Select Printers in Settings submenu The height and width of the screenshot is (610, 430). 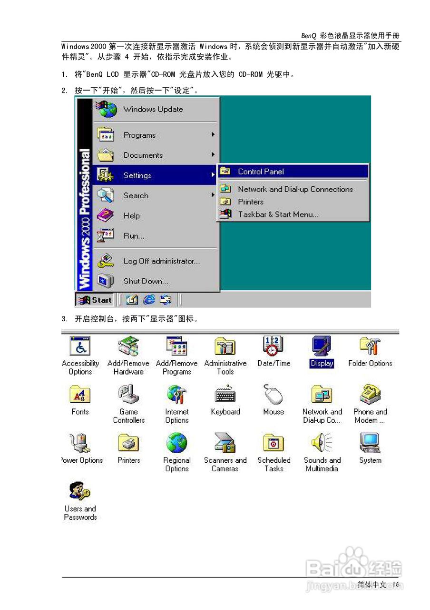pos(293,202)
